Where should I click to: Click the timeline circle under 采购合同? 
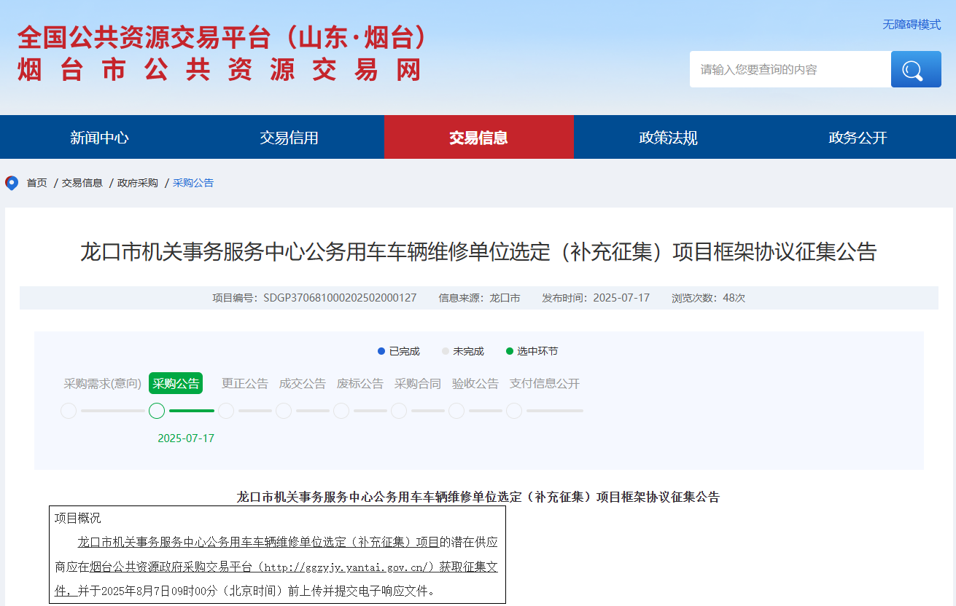coord(399,411)
